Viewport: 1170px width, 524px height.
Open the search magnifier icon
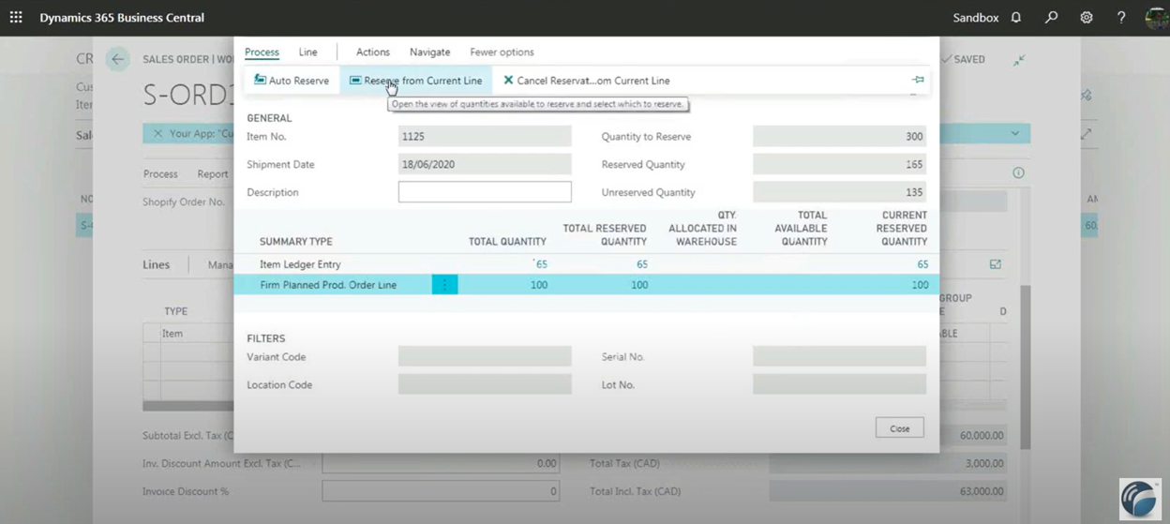1051,18
